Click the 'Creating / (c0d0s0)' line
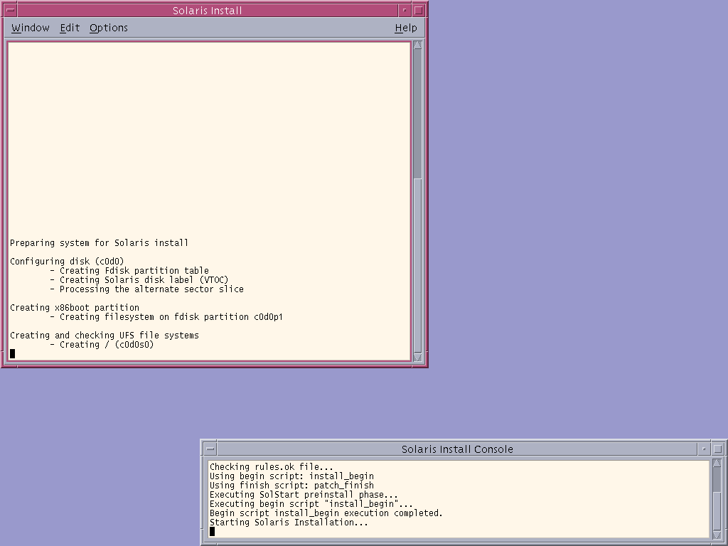Screen dimensions: 728x546 click(x=102, y=345)
